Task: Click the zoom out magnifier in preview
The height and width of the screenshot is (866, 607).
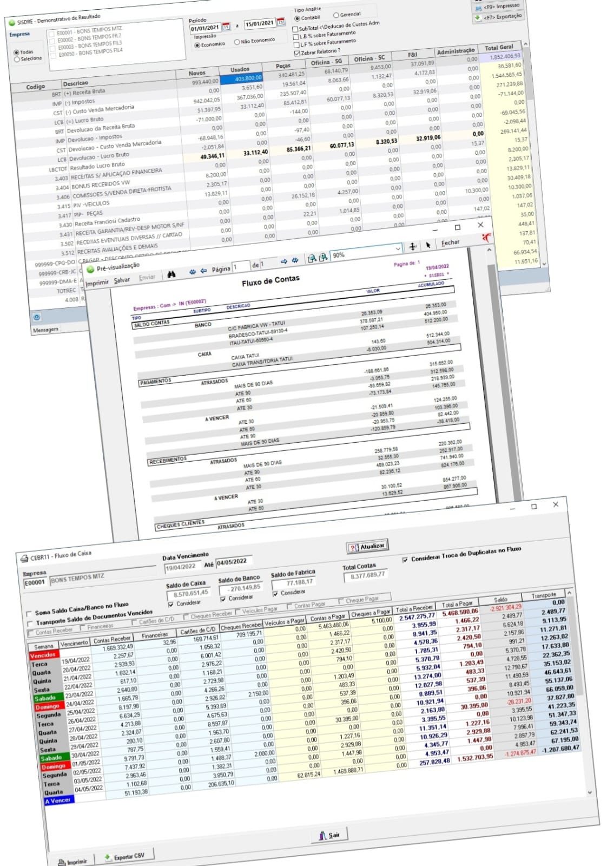Action: point(312,259)
